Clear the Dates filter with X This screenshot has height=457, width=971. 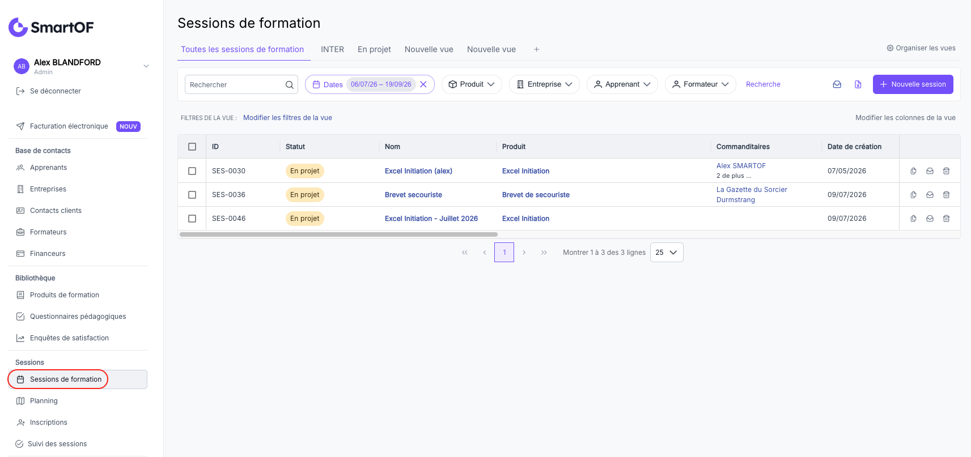(423, 84)
